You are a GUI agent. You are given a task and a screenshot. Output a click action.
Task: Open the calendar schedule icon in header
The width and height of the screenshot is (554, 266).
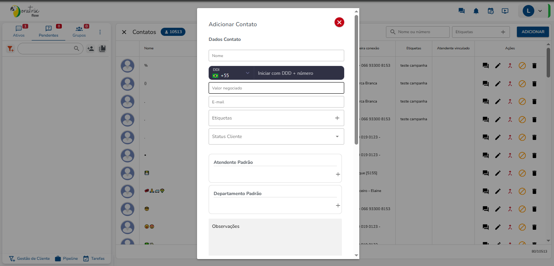click(x=491, y=11)
